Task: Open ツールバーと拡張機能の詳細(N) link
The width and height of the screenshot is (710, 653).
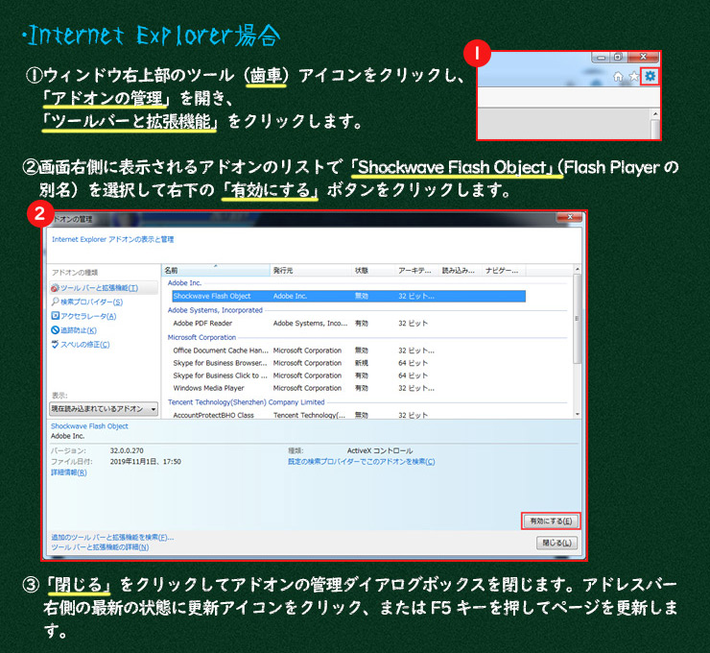Action: [x=100, y=547]
